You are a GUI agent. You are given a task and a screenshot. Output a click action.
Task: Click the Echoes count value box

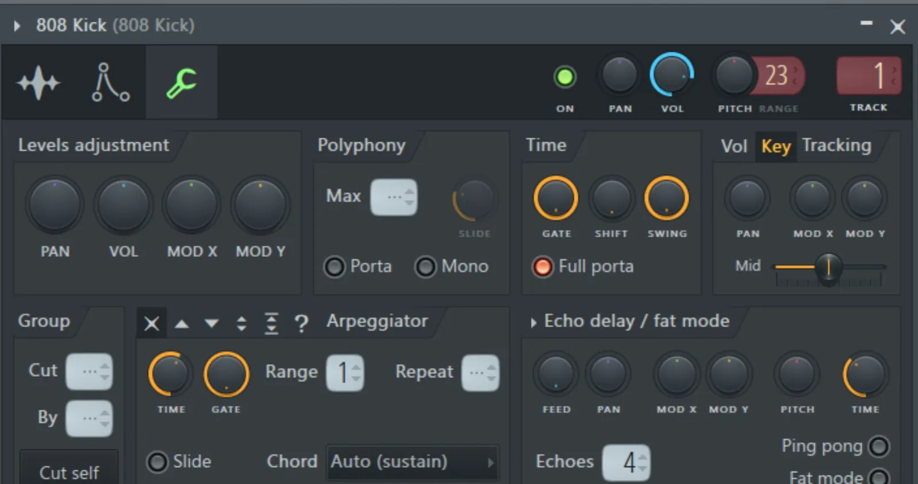tap(626, 463)
